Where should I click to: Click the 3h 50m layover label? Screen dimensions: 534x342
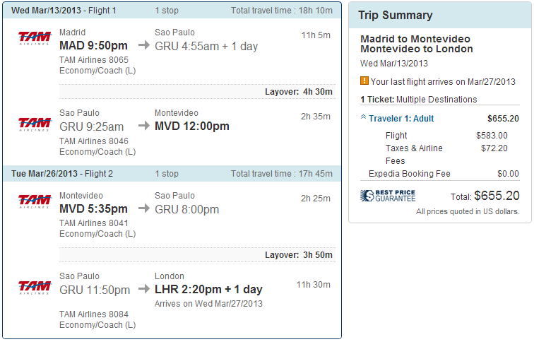coord(298,255)
